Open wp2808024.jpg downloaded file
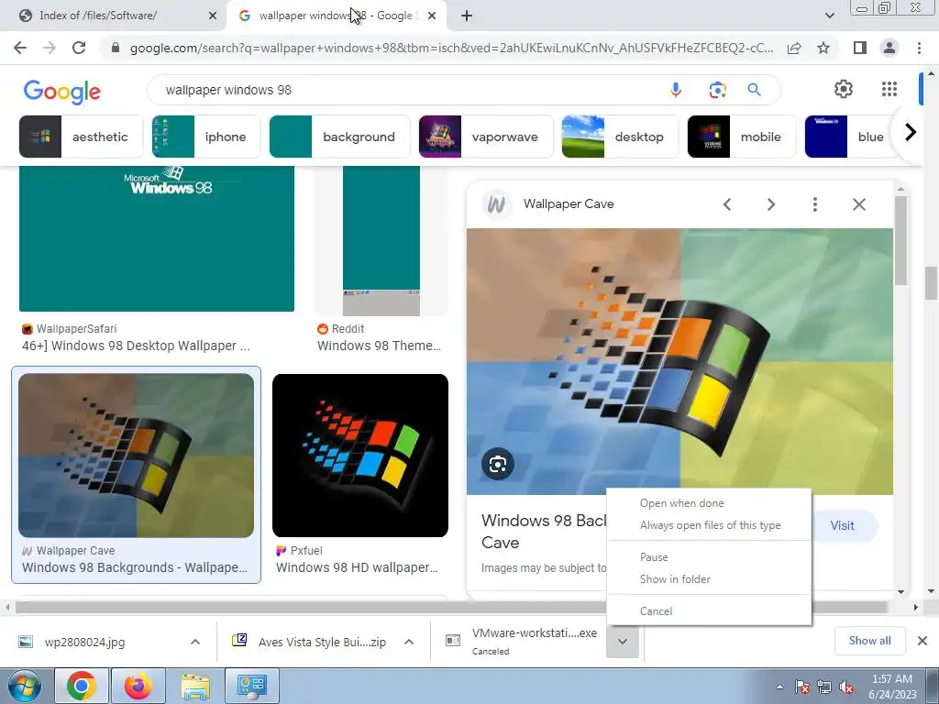The height and width of the screenshot is (704, 939). point(85,643)
